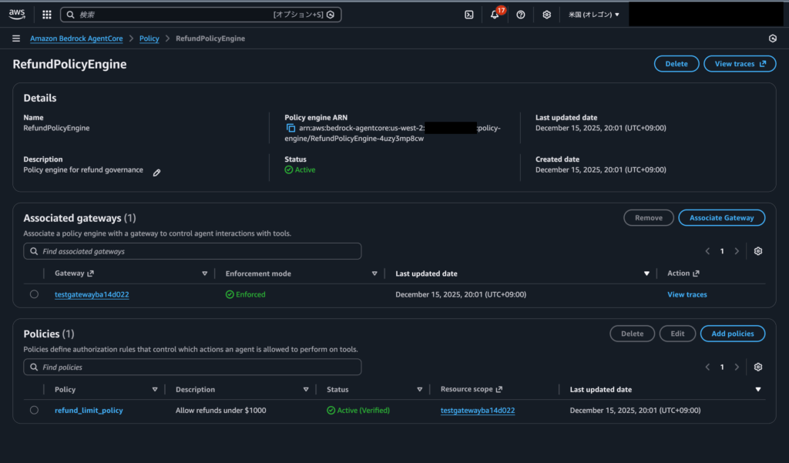Open console settings gear in top bar

tap(546, 15)
